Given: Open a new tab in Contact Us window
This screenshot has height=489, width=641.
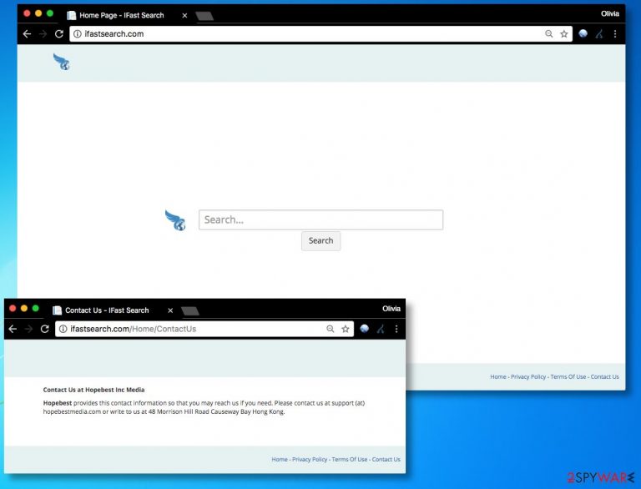Looking at the screenshot, I should tap(190, 311).
